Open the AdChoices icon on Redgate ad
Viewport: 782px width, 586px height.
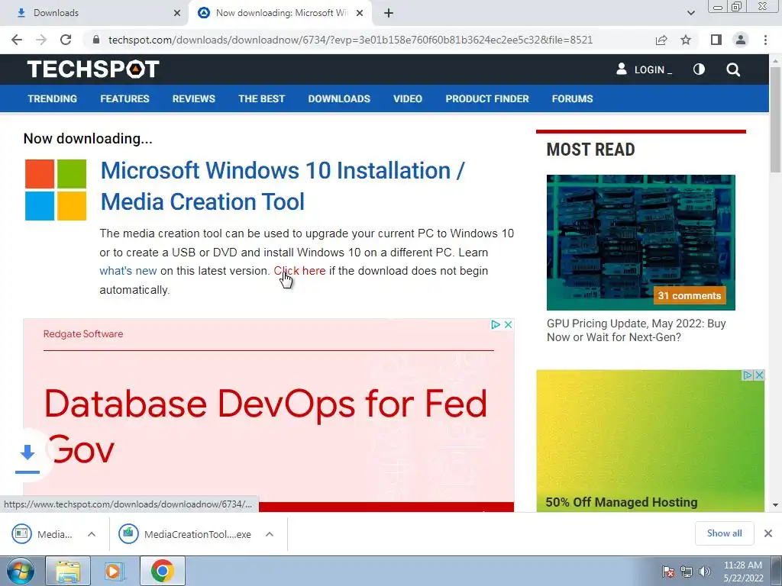495,324
